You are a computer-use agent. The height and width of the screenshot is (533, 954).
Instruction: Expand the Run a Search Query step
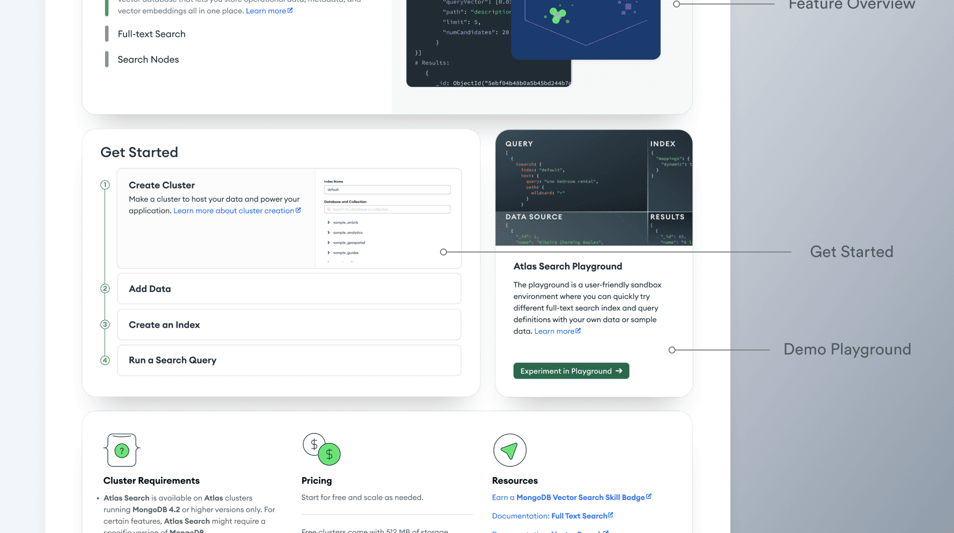click(x=289, y=360)
